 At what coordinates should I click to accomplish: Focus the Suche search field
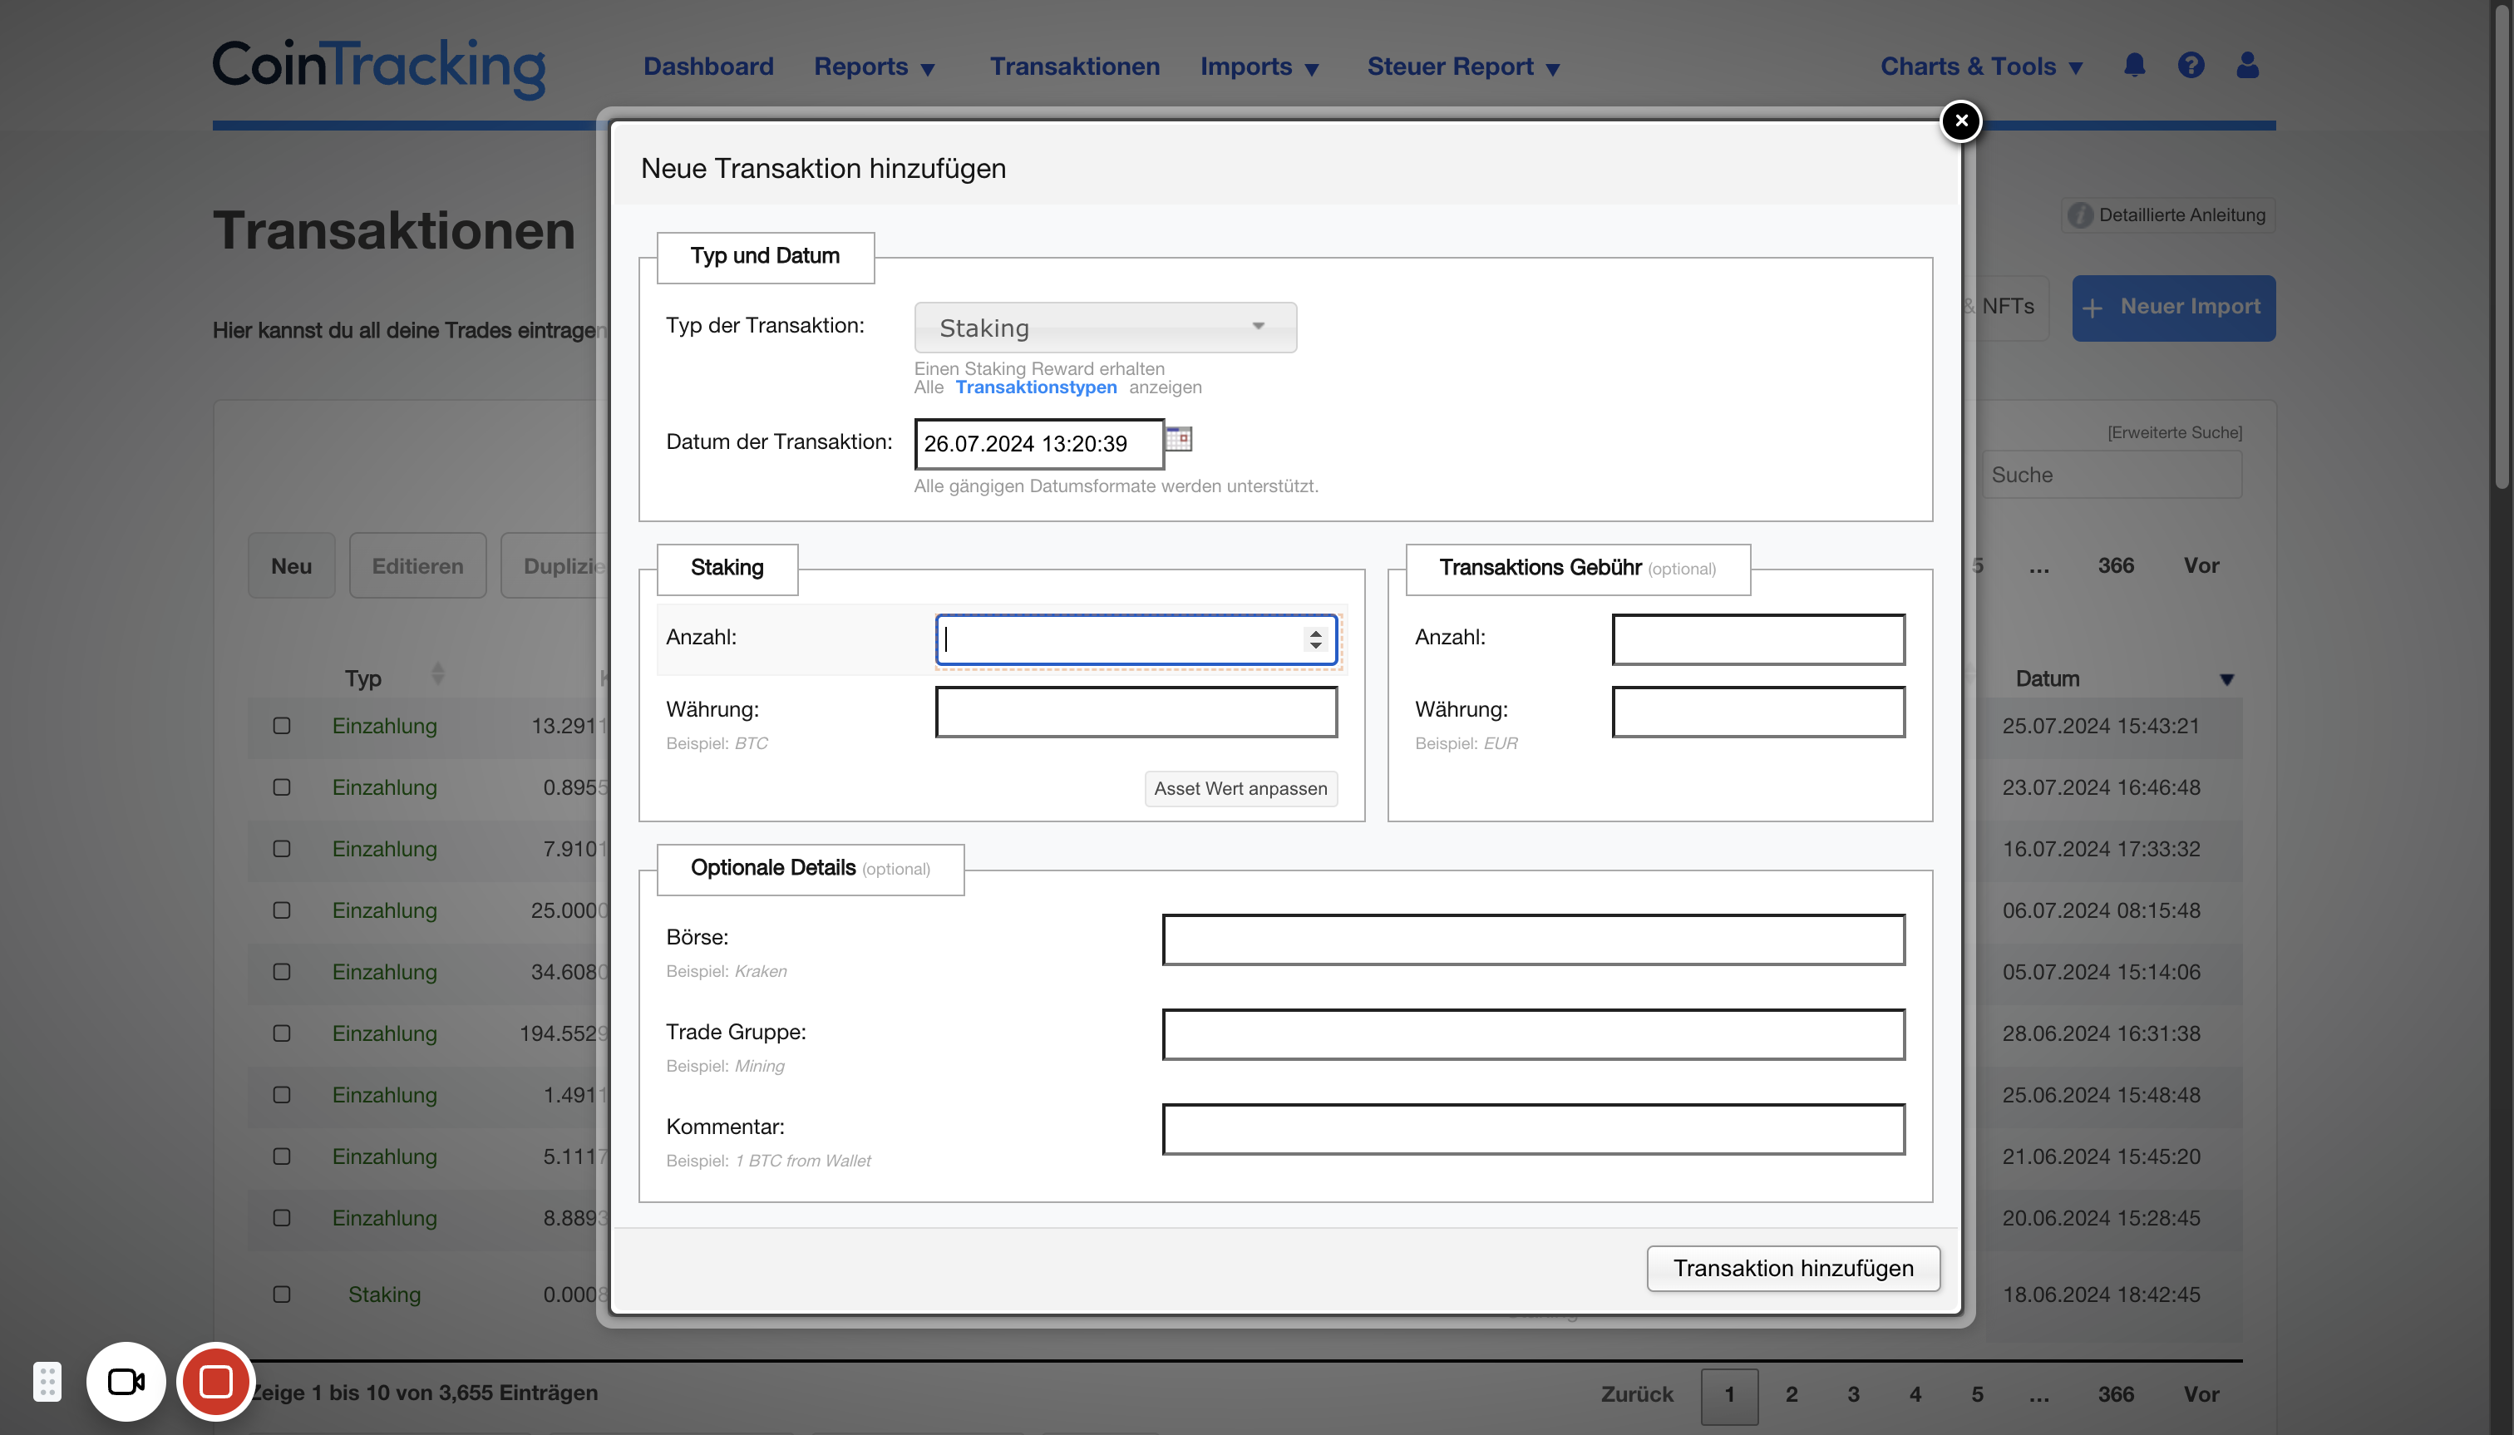pos(2112,475)
